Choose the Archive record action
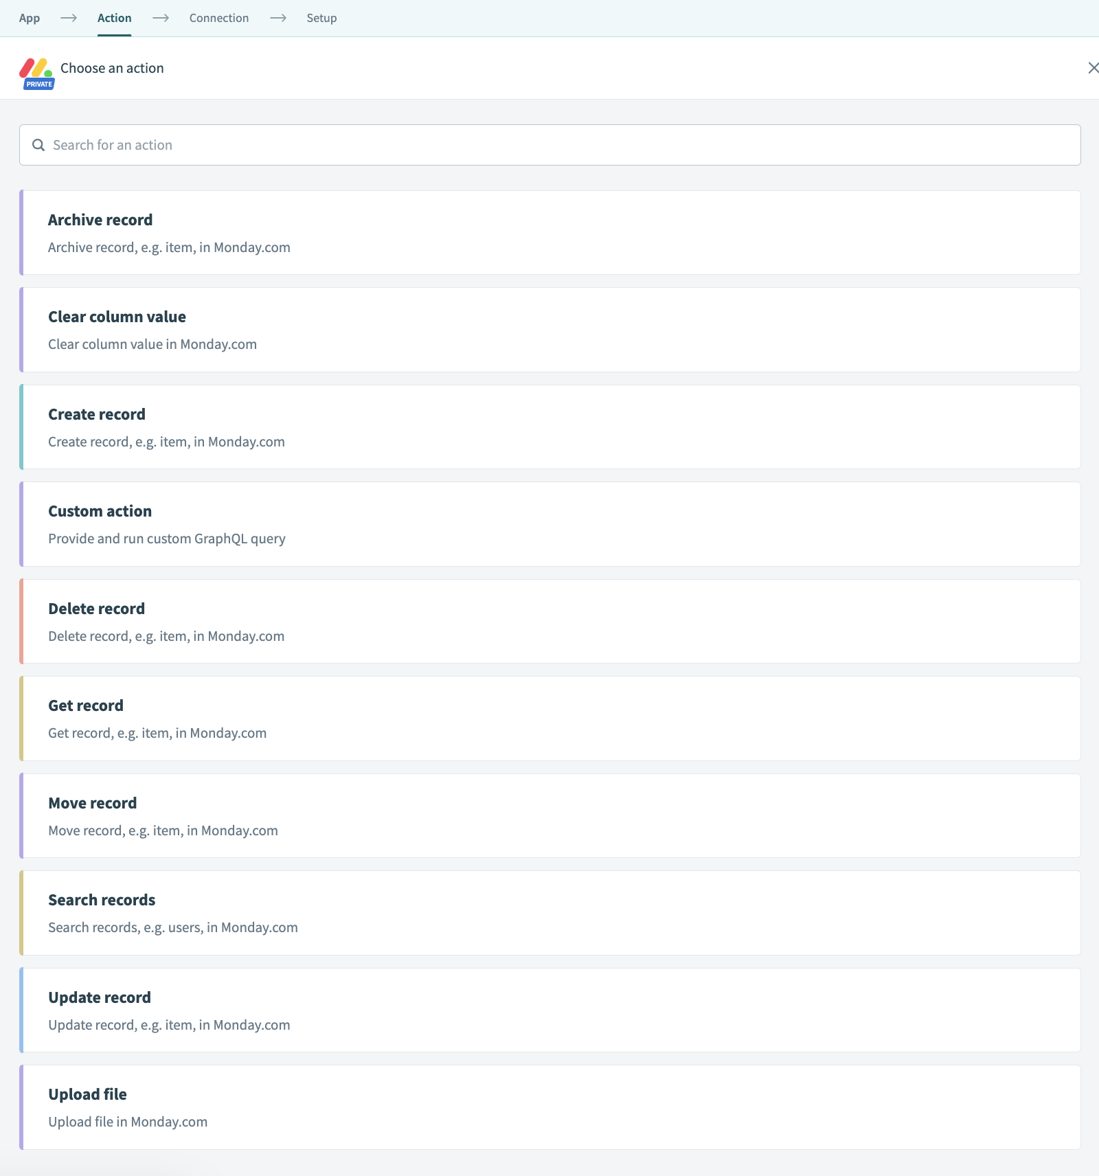Screen dimensions: 1099x1176 549,233
